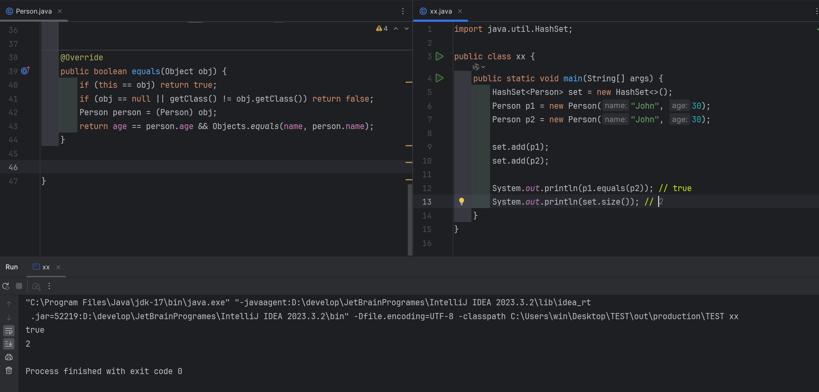The image size is (819, 392).
Task: Click the profiler run icon in Run toolbar
Action: pyautogui.click(x=36, y=286)
